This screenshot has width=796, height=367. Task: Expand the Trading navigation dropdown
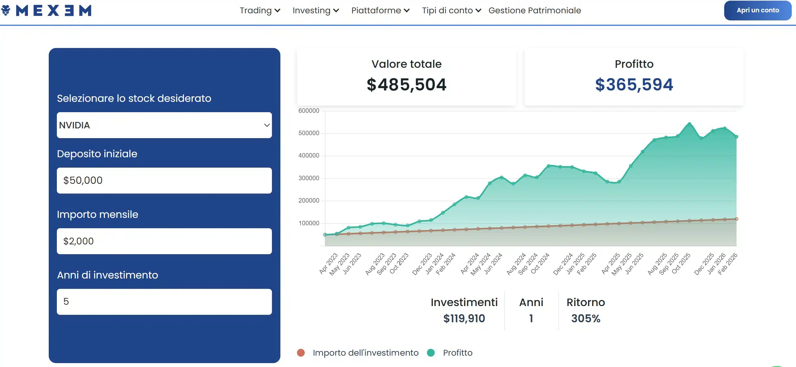(x=260, y=10)
